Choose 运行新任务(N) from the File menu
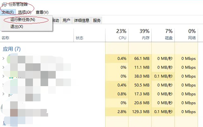 click(22, 20)
